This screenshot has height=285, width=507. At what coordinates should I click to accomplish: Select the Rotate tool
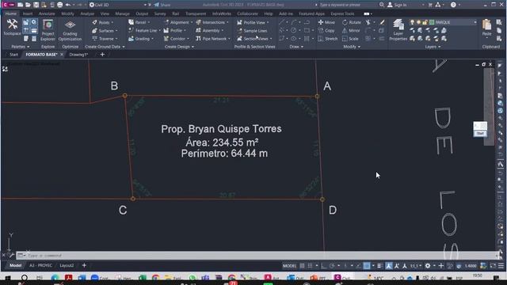pyautogui.click(x=352, y=22)
